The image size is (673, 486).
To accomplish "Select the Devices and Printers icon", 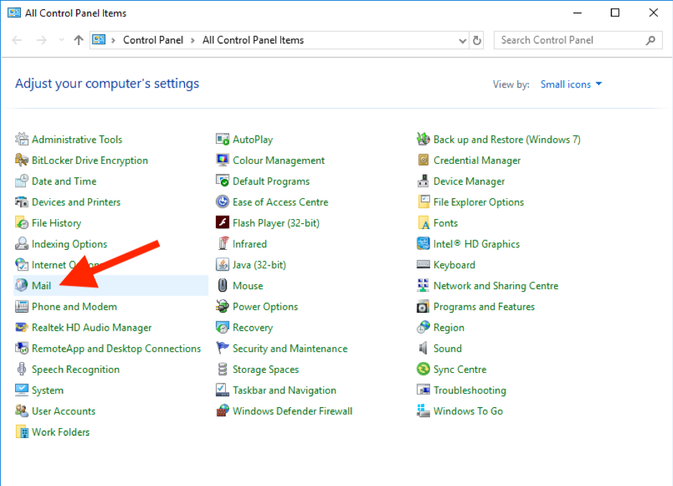I will point(22,202).
